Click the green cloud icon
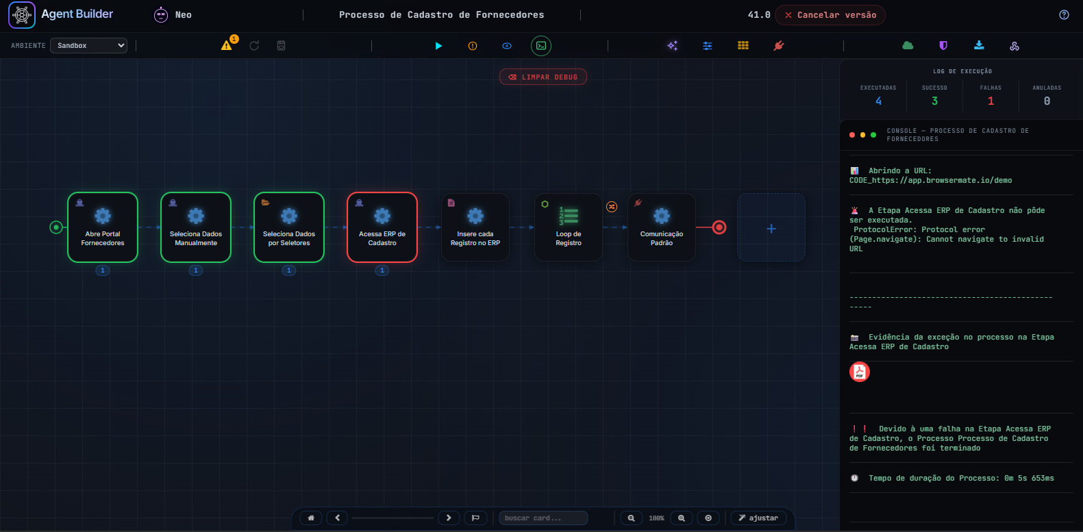The width and height of the screenshot is (1083, 532). click(x=908, y=45)
